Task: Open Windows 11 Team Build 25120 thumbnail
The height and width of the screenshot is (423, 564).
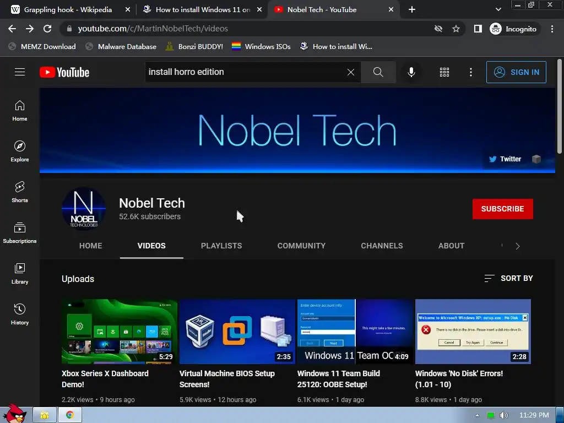Action: click(x=355, y=331)
